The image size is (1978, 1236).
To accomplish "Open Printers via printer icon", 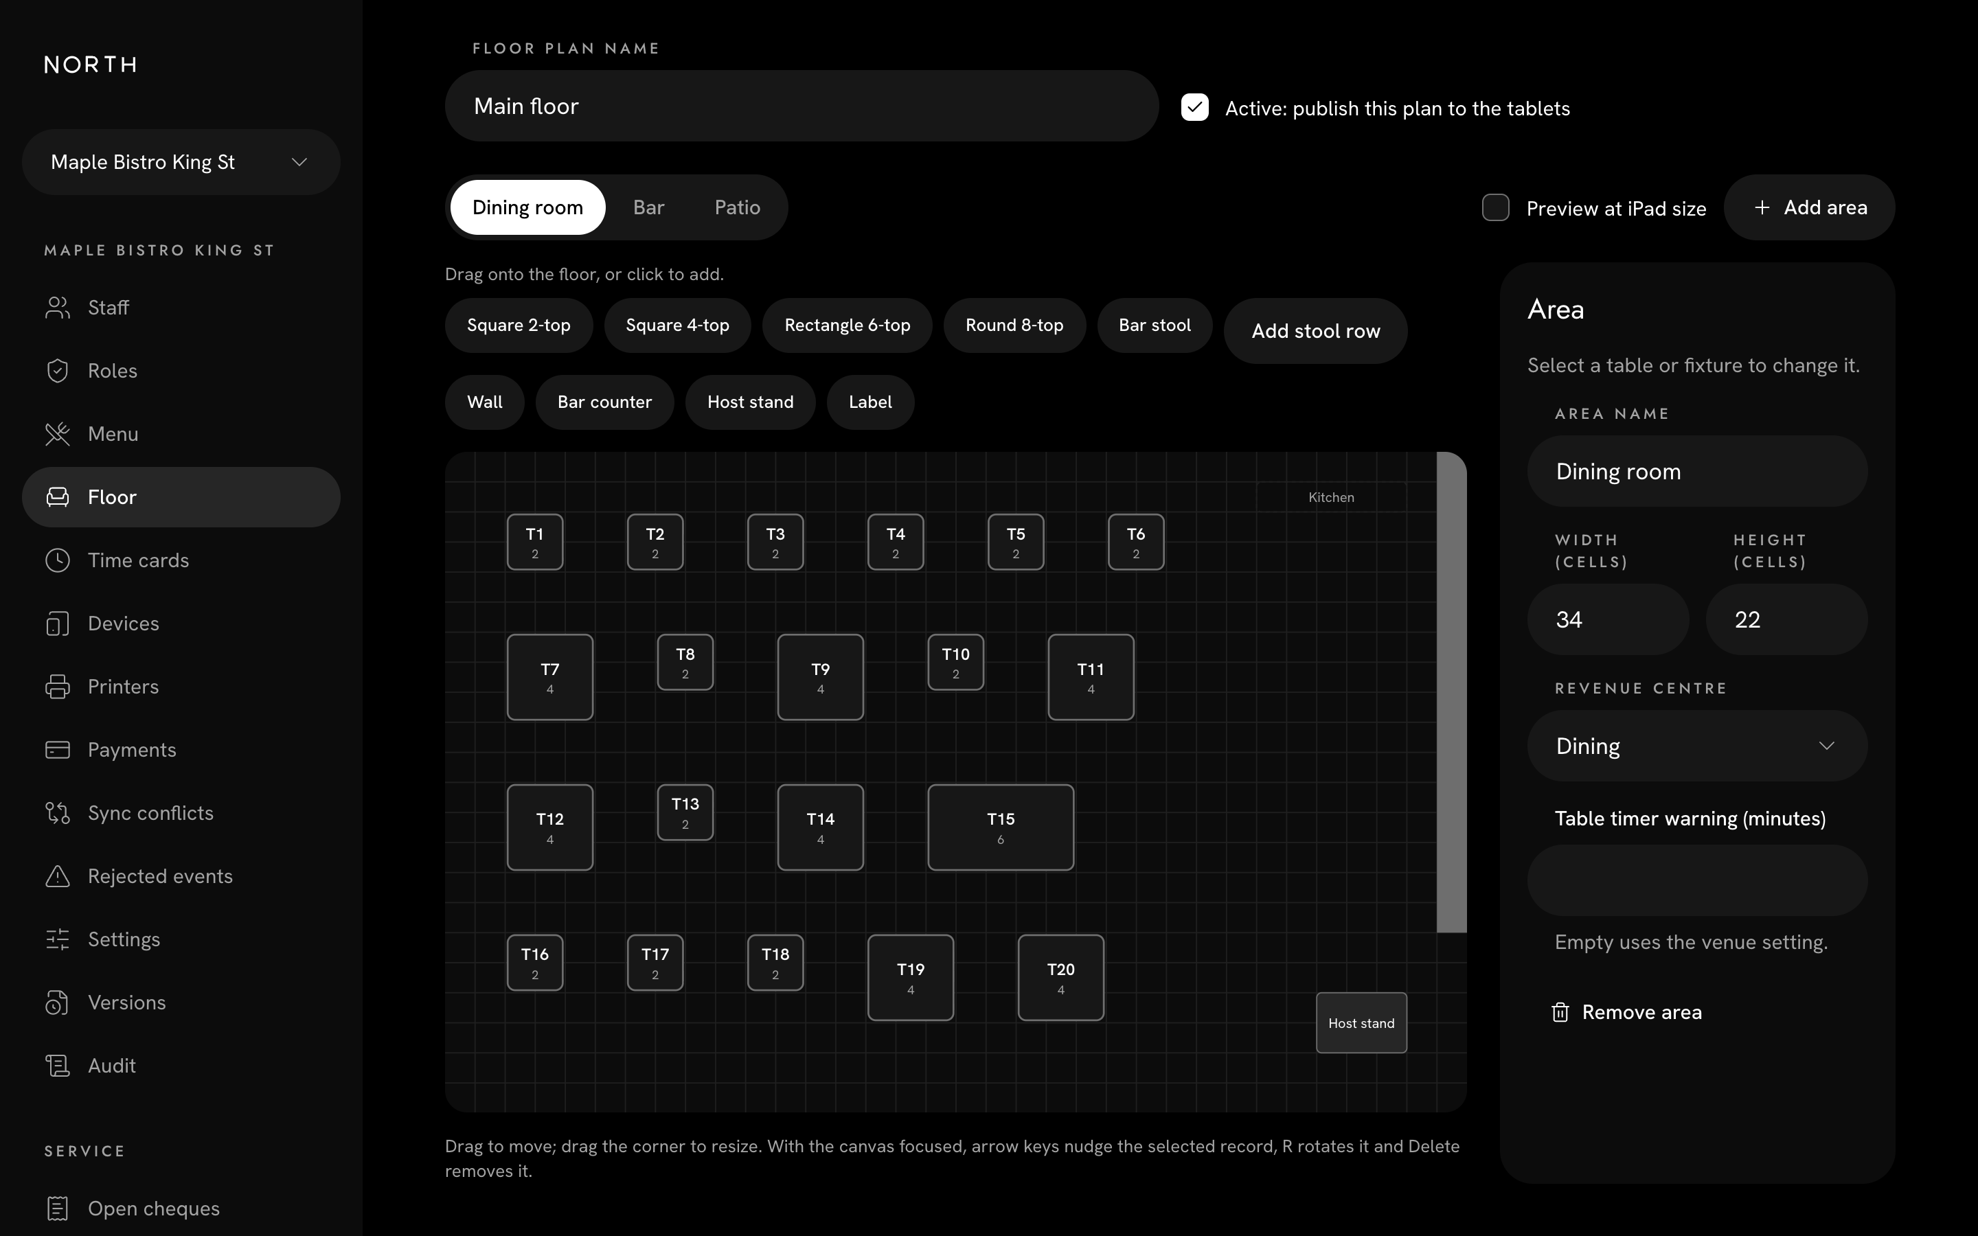I will pos(57,687).
